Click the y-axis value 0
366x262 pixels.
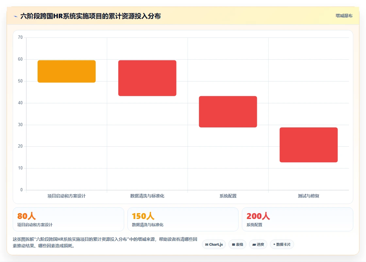(22, 190)
